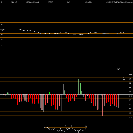This screenshot has height=133, width=133.
Task: Click the tallest green MR histogram bar
Action: [x=78, y=87]
